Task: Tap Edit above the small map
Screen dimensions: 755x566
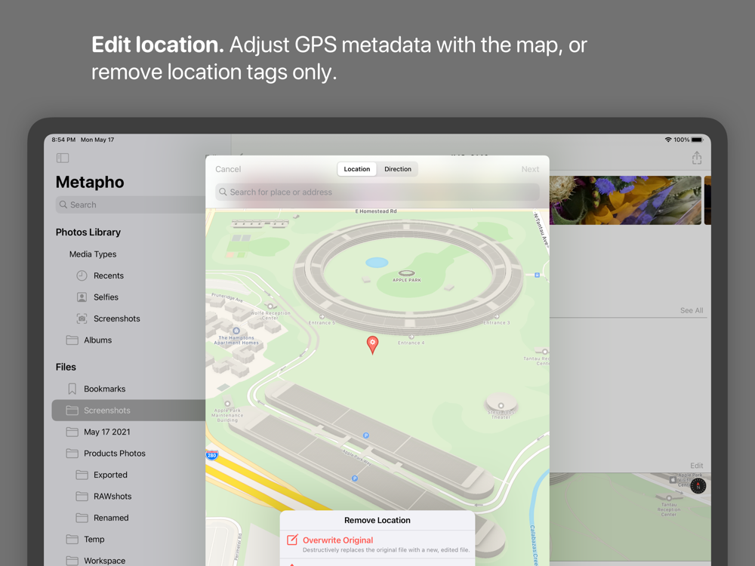Action: [x=696, y=466]
